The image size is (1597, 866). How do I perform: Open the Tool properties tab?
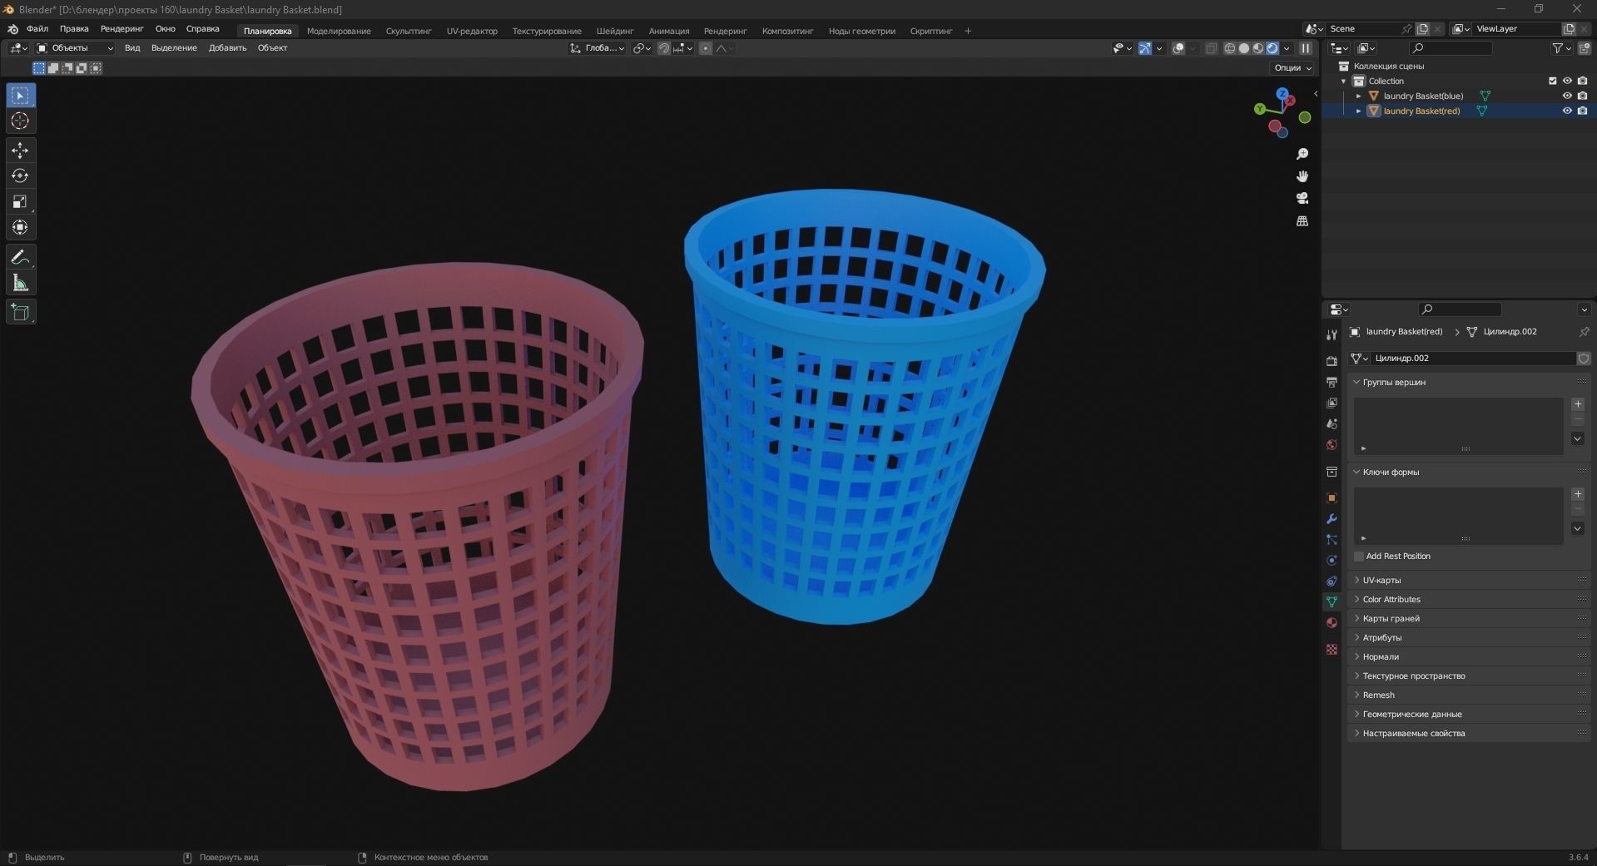(x=1332, y=334)
